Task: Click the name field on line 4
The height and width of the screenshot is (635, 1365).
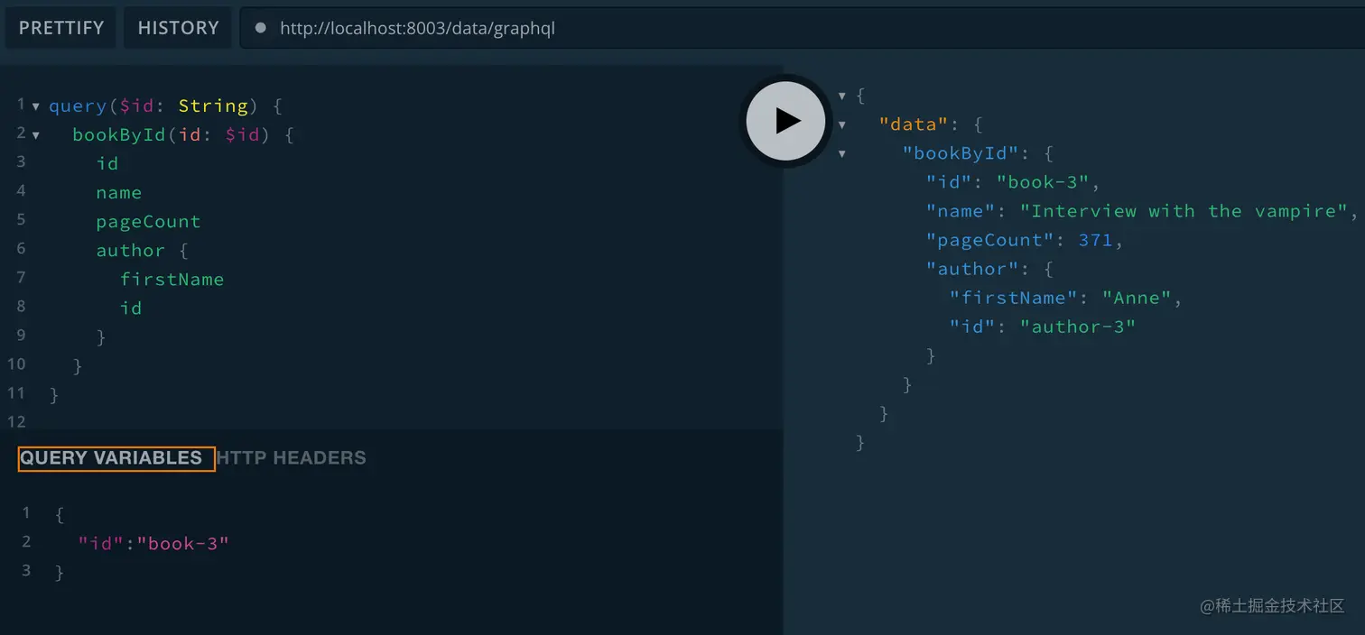Action: pos(119,193)
